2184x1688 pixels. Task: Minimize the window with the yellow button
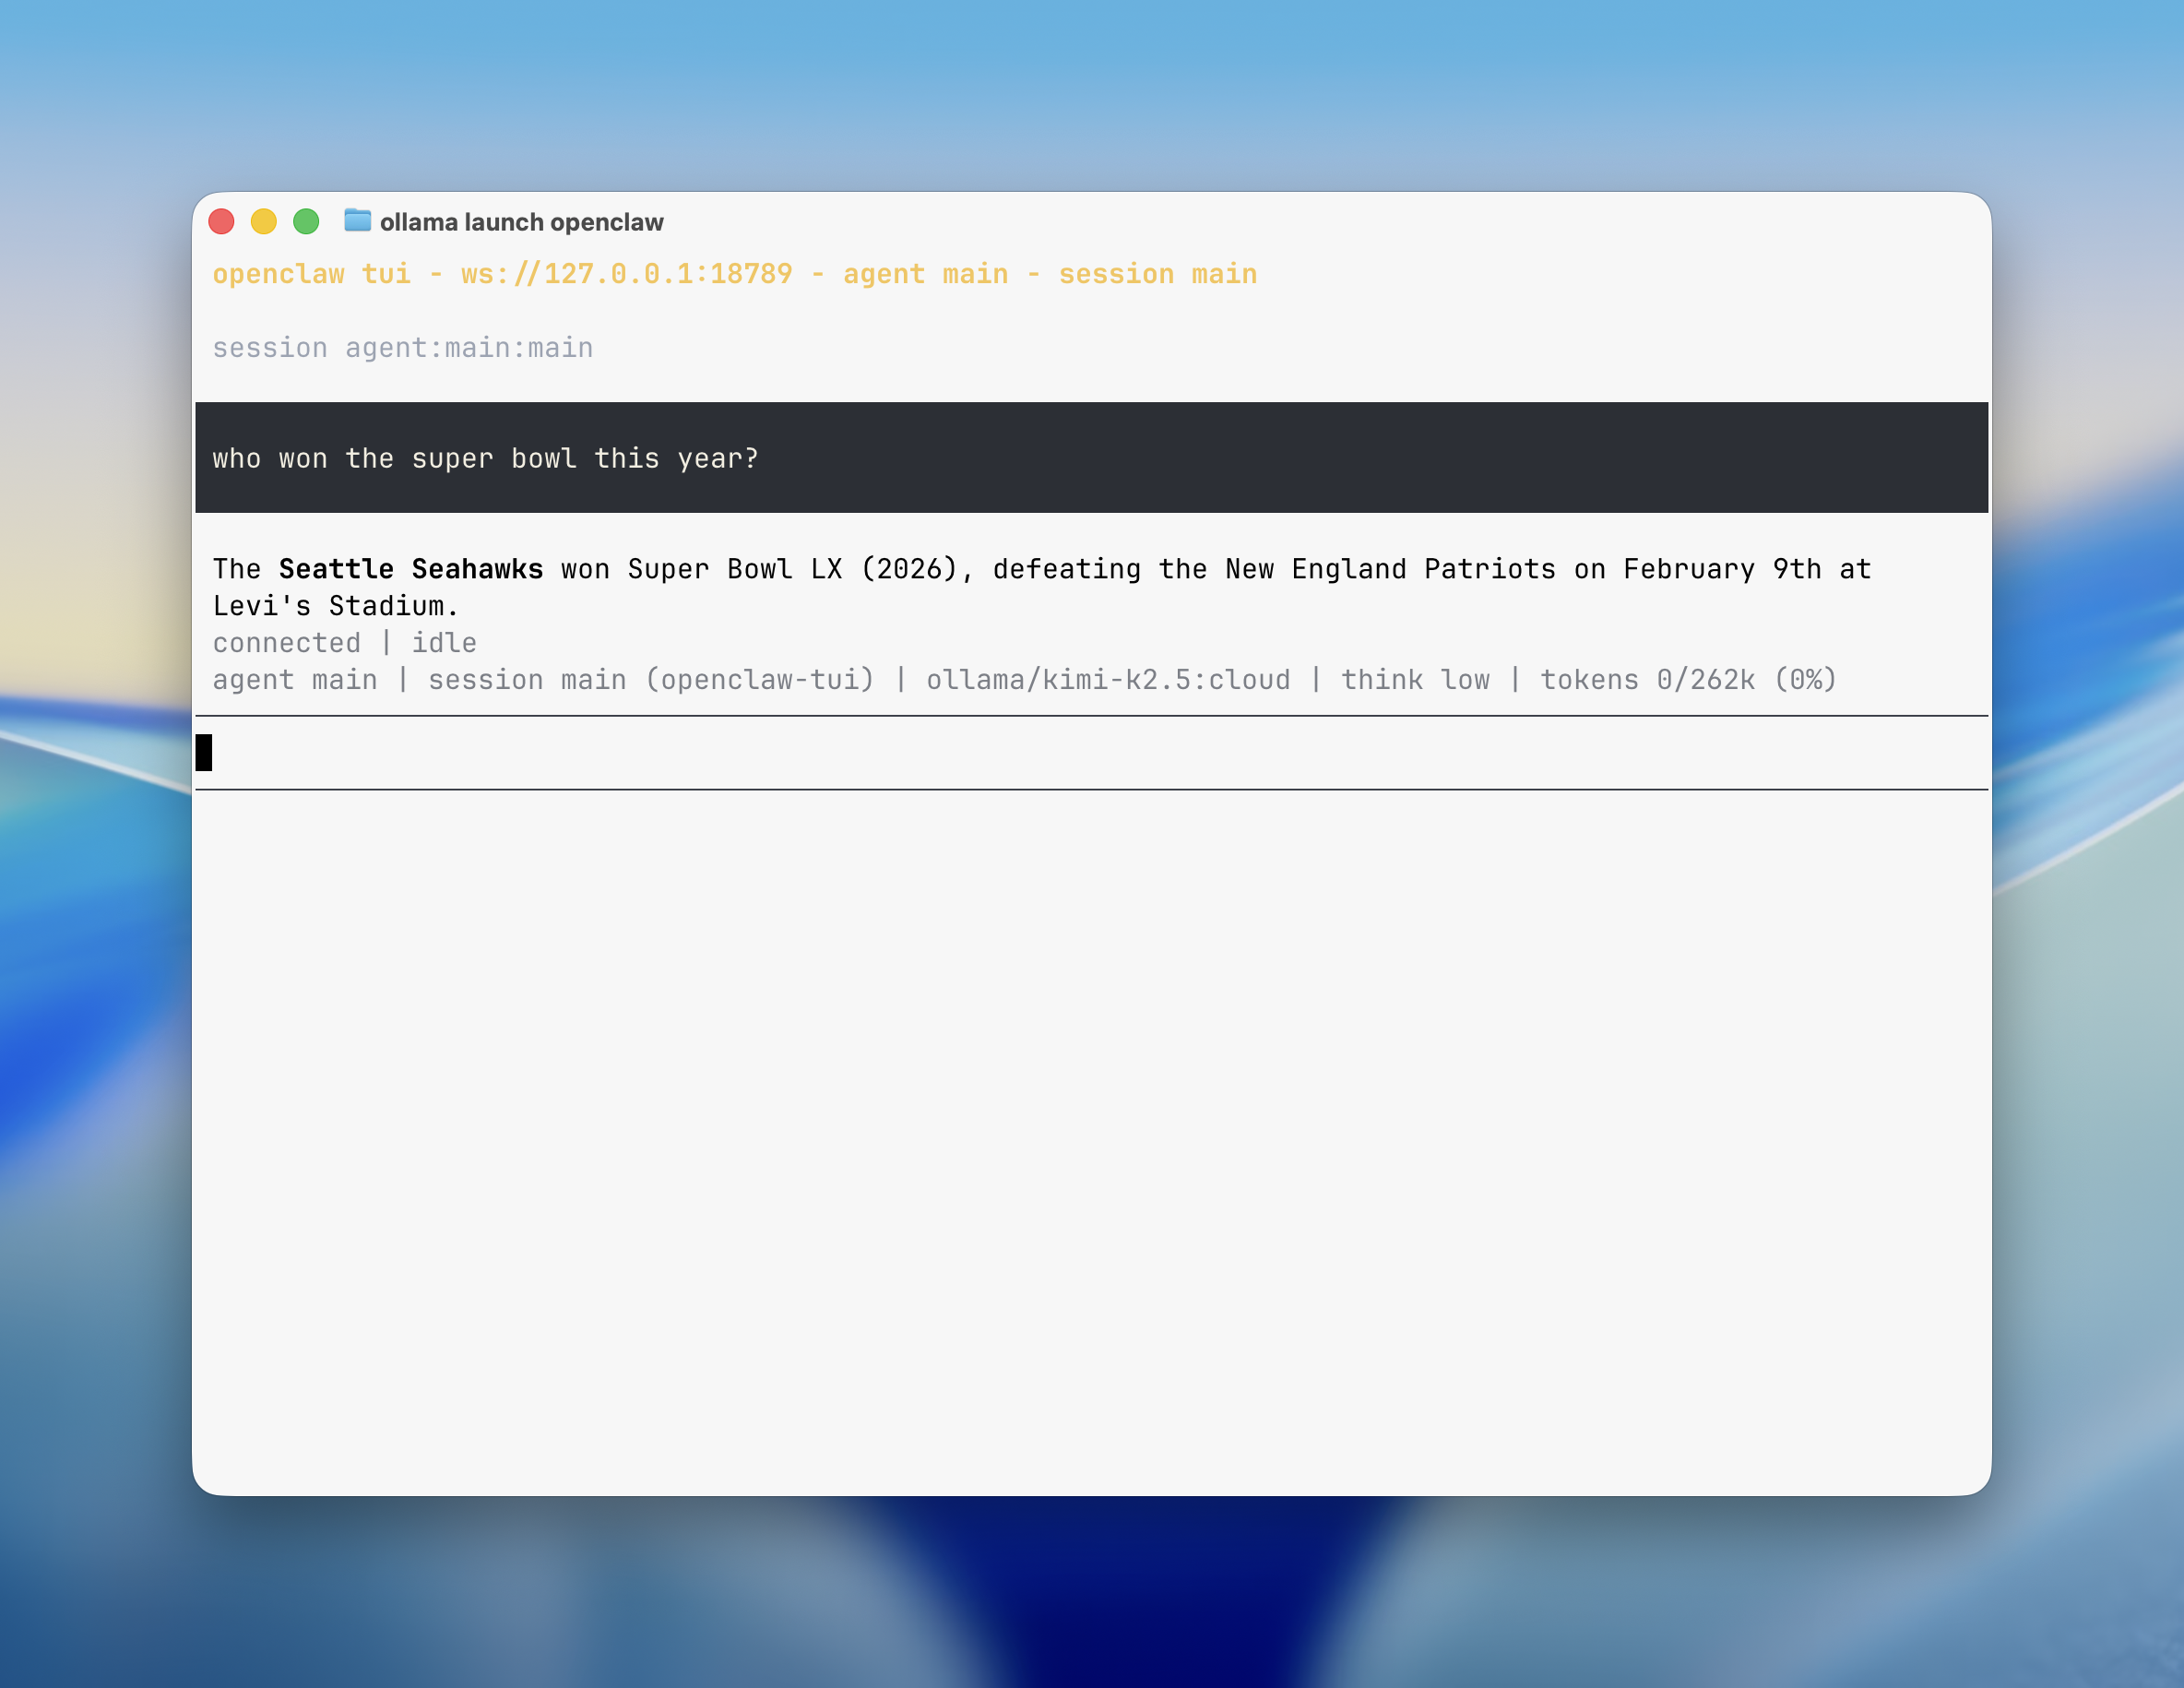coord(264,221)
